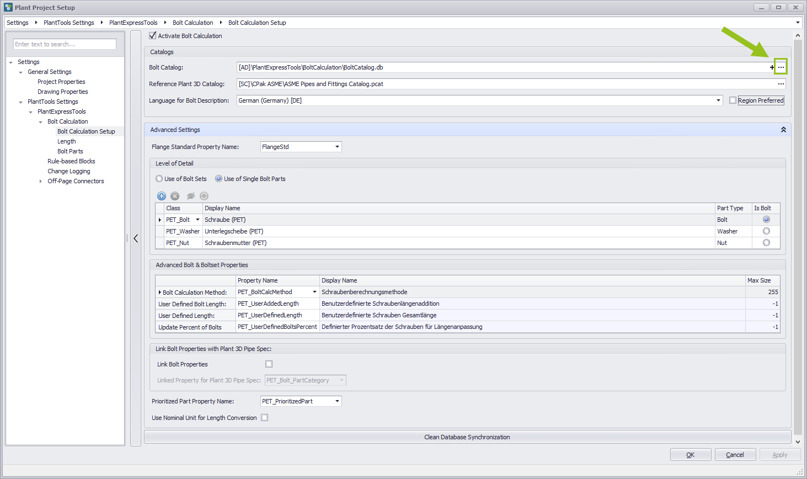
Task: Click the Reference Plant 3D Catalog path field
Action: pyautogui.click(x=506, y=84)
